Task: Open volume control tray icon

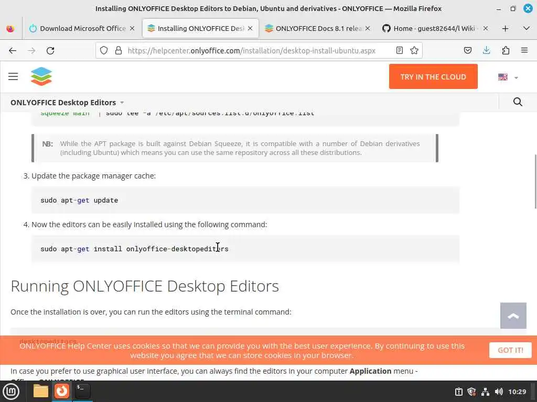Action: pos(499,392)
